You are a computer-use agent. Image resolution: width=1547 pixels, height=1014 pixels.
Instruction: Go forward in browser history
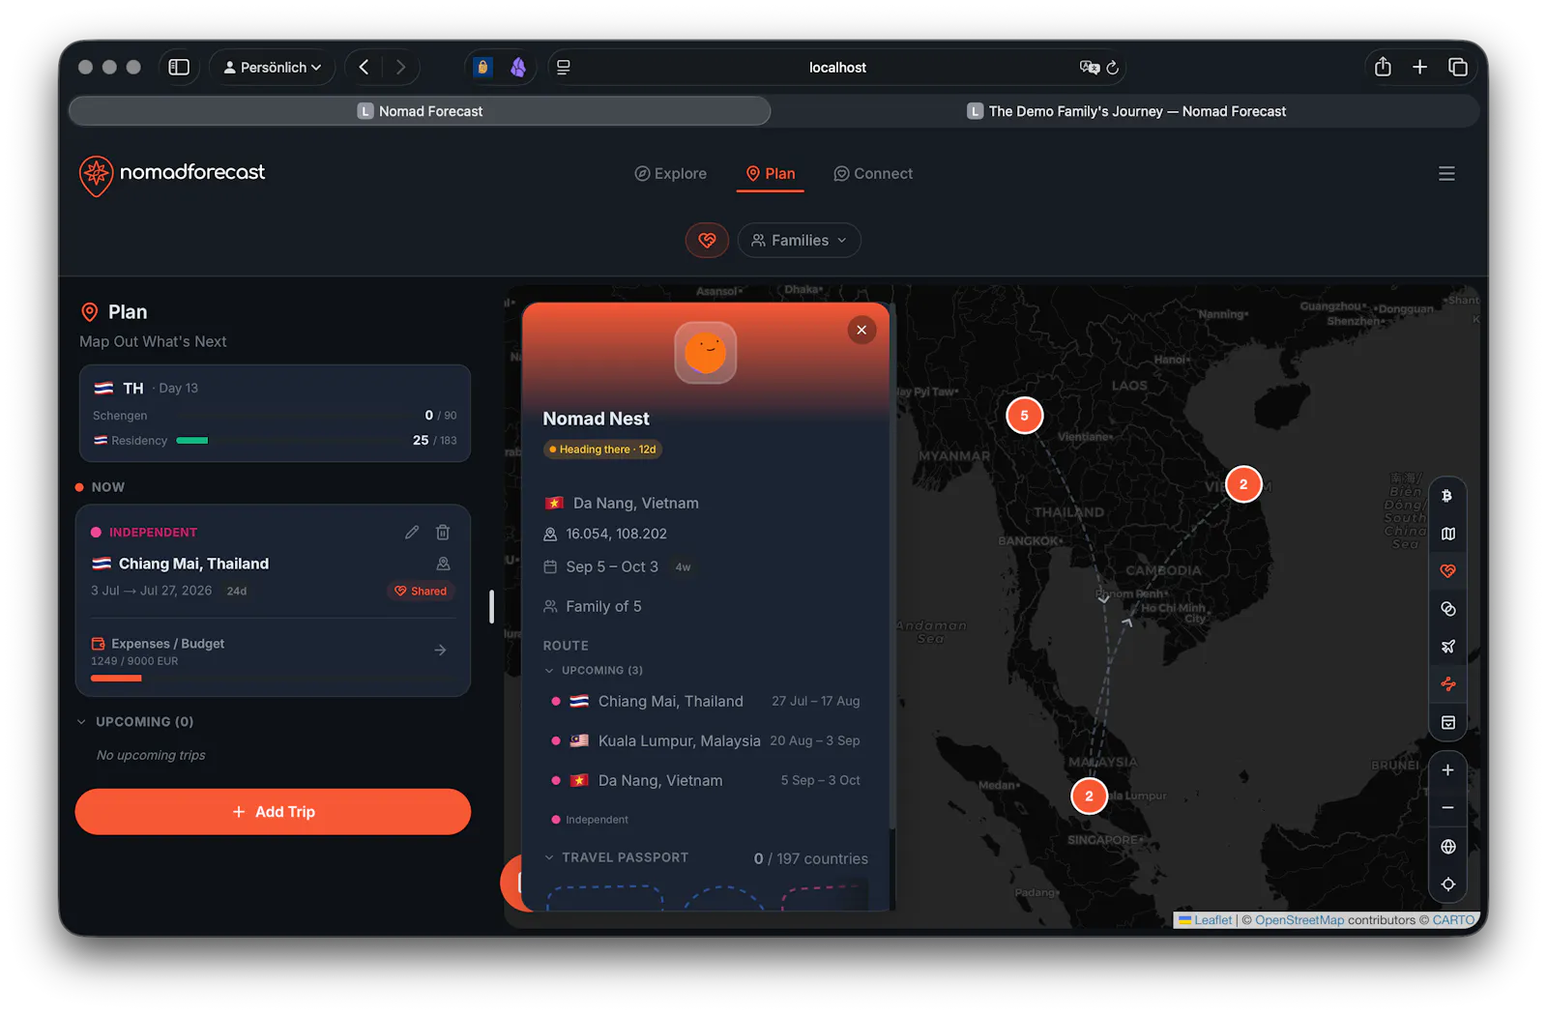[x=400, y=68]
